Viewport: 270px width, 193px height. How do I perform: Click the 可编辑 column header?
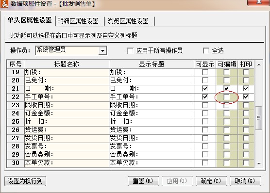pos(227,64)
